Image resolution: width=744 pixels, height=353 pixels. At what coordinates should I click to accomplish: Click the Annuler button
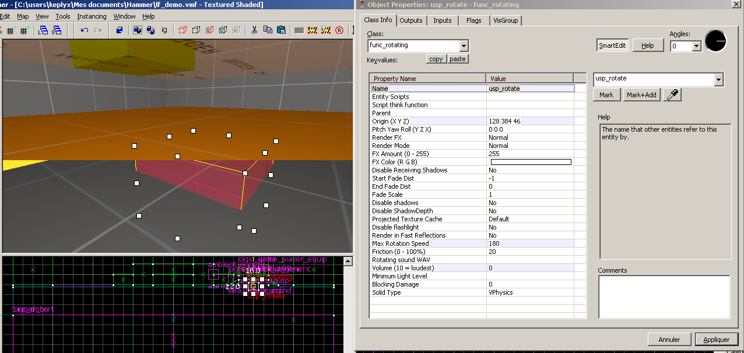[669, 339]
